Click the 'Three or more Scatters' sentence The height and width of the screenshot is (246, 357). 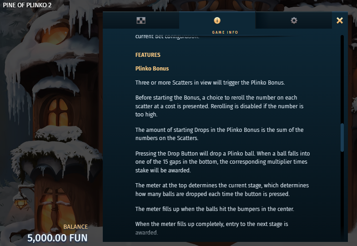[210, 83]
